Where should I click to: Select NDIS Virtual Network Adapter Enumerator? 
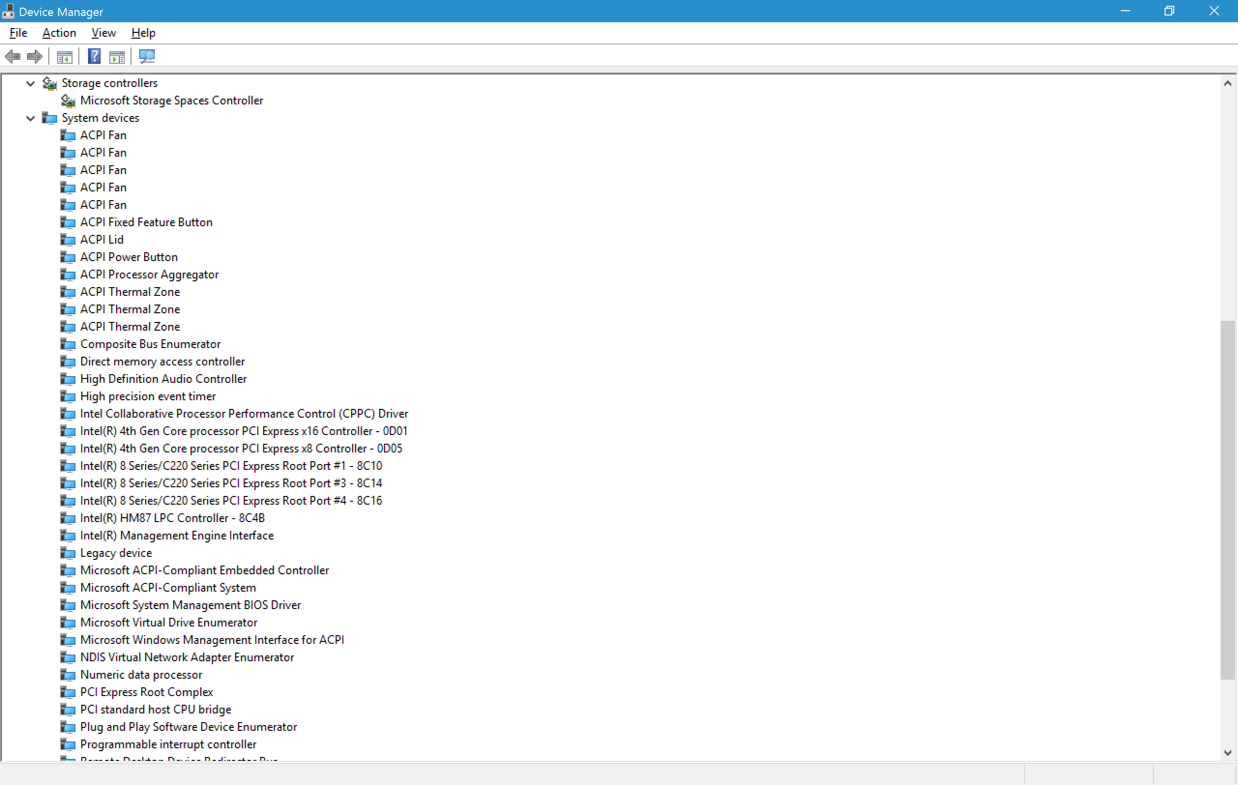tap(187, 657)
